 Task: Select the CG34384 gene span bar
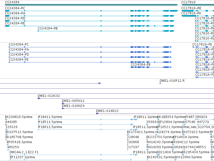(x=92, y=5)
